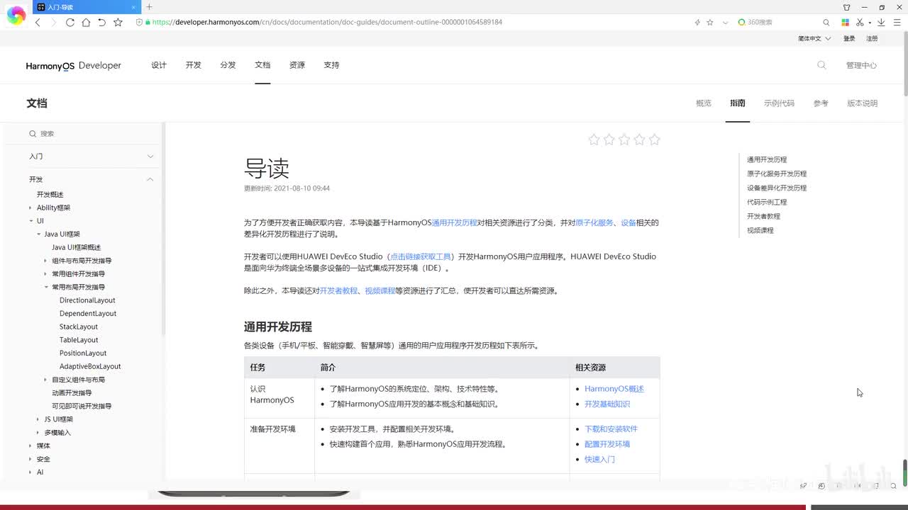Click the 360 browser logo

(16, 14)
